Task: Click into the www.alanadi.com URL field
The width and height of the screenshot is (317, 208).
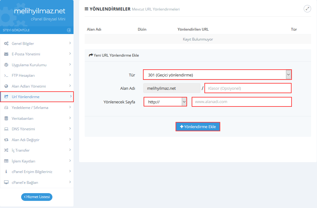Action: click(x=242, y=102)
